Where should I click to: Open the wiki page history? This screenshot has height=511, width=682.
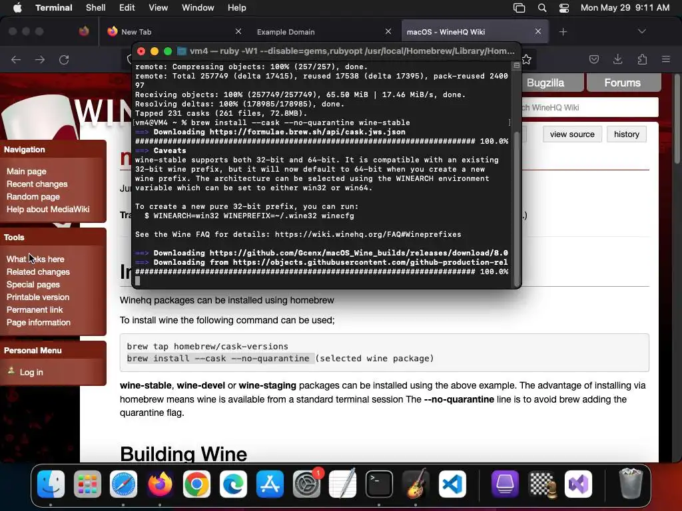pos(626,134)
